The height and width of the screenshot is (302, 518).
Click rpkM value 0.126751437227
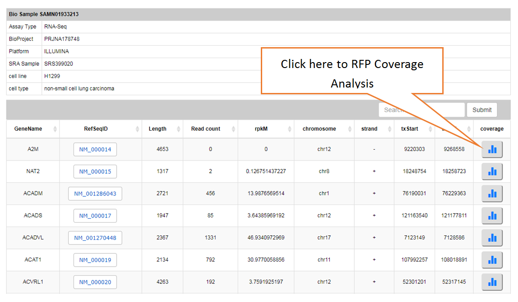[266, 171]
